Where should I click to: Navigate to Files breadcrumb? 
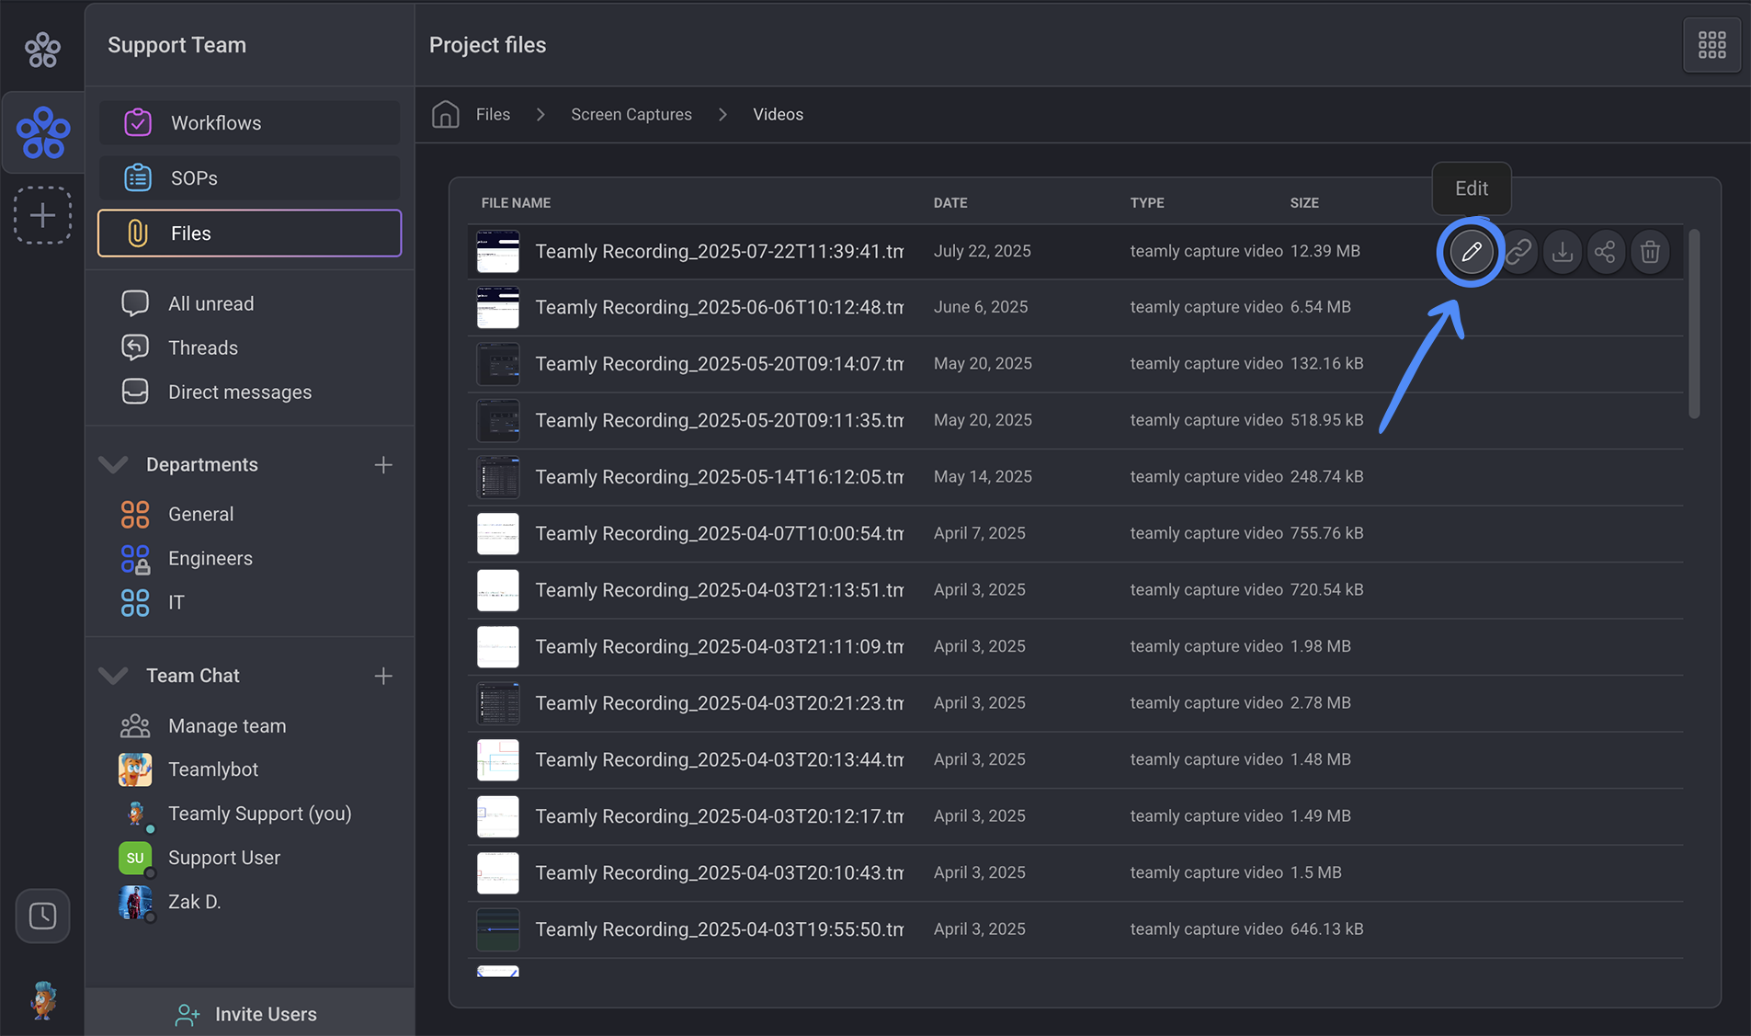tap(493, 114)
